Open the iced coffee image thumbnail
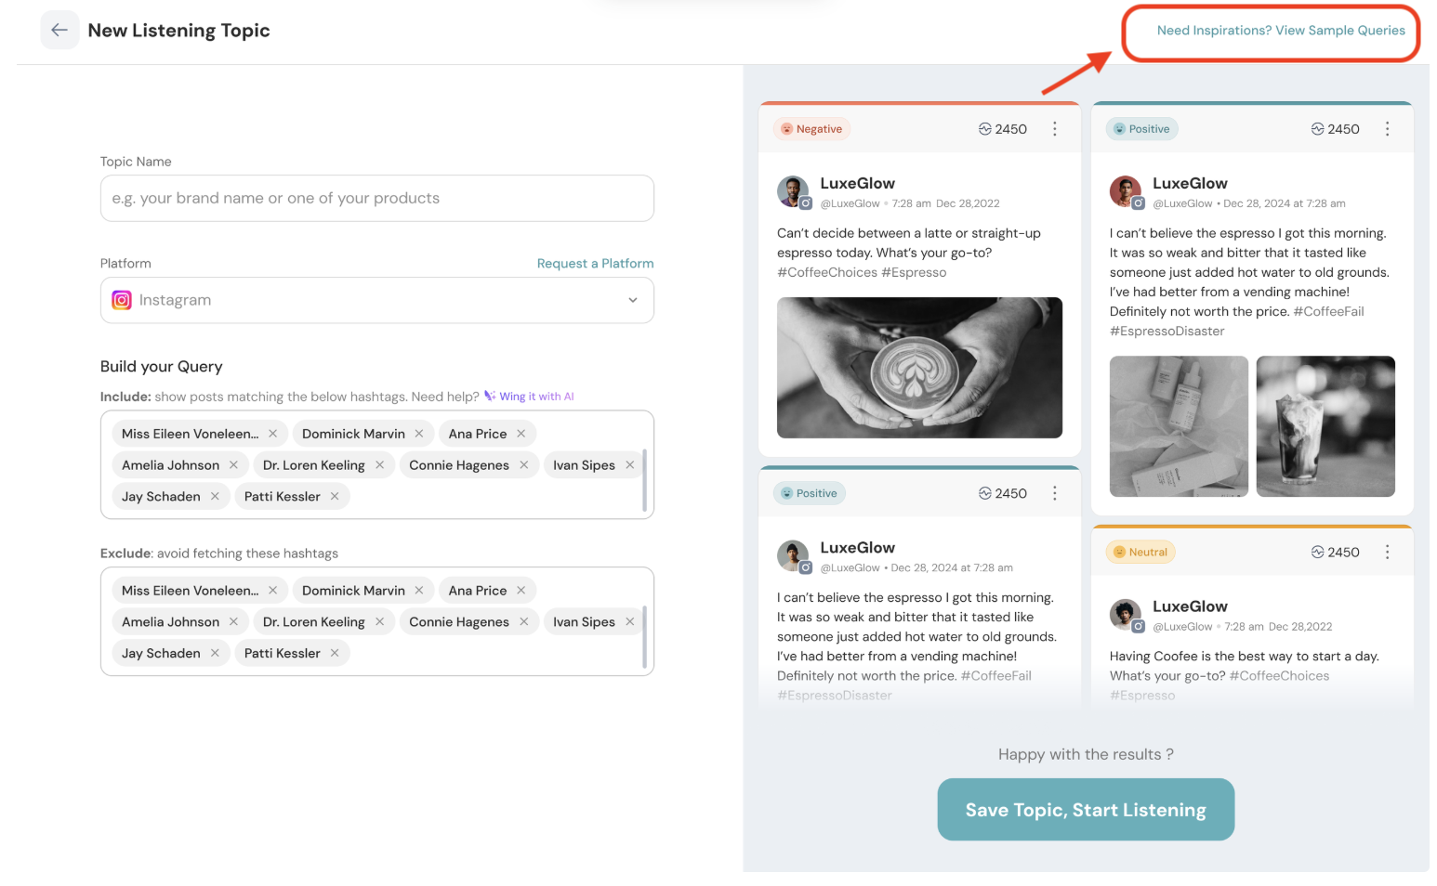This screenshot has width=1437, height=886. pos(1325,426)
